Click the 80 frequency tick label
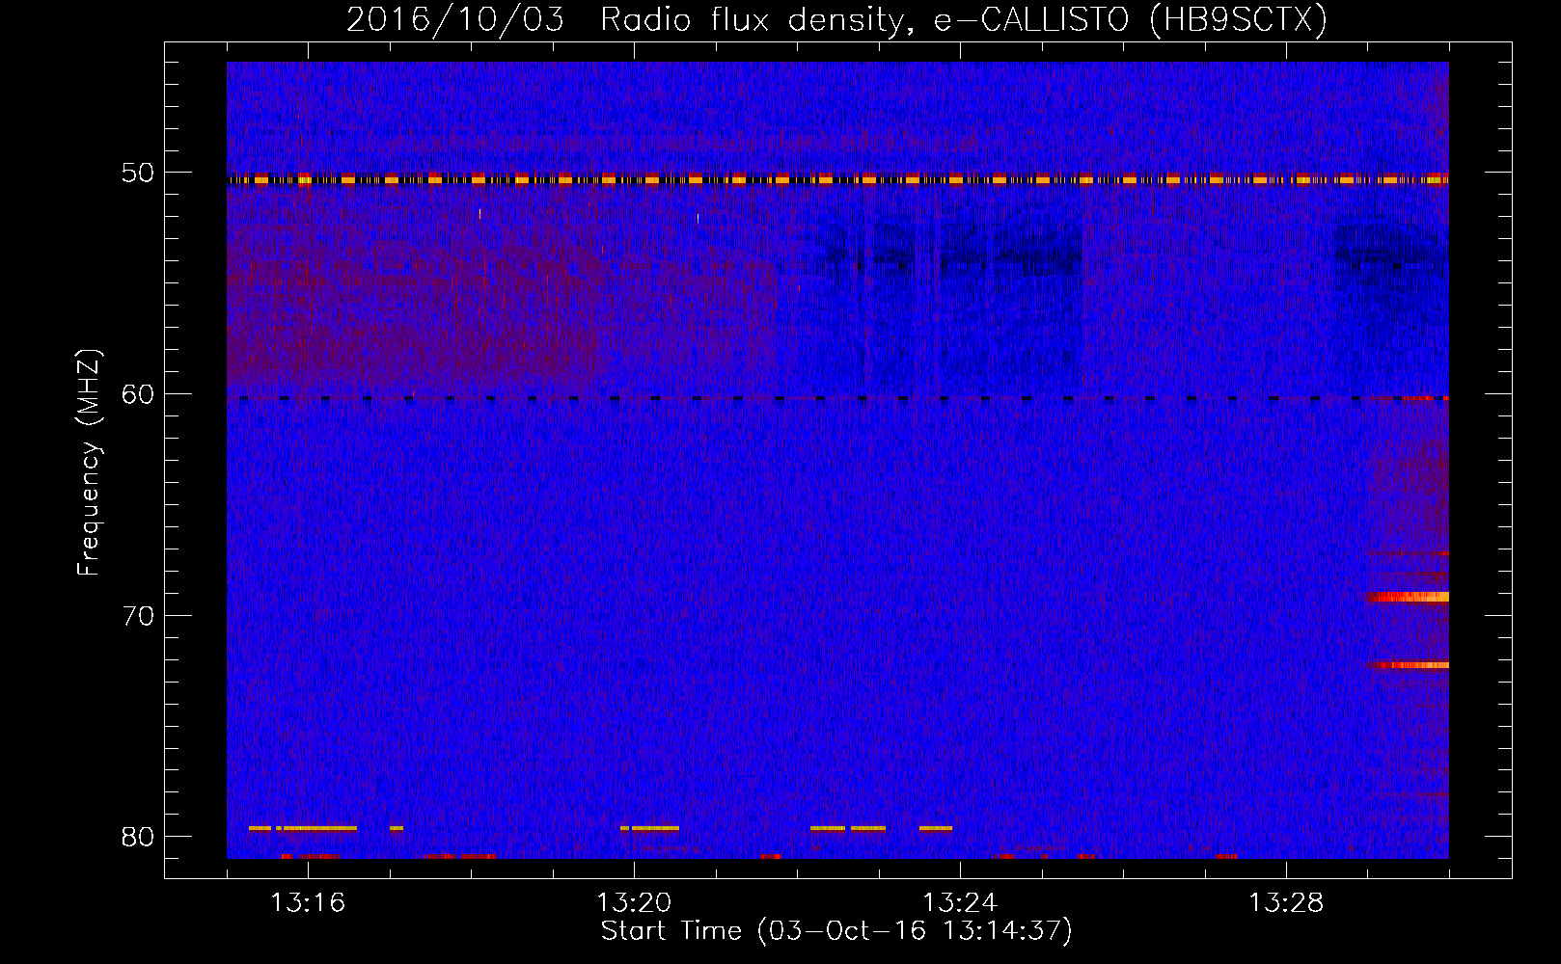 click(x=138, y=836)
